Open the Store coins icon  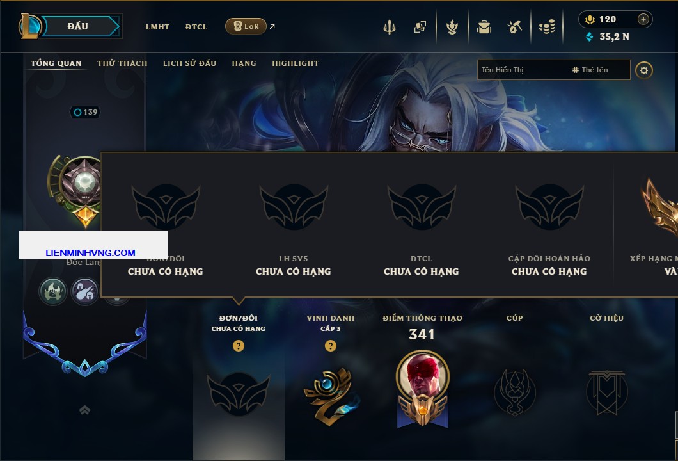[547, 27]
